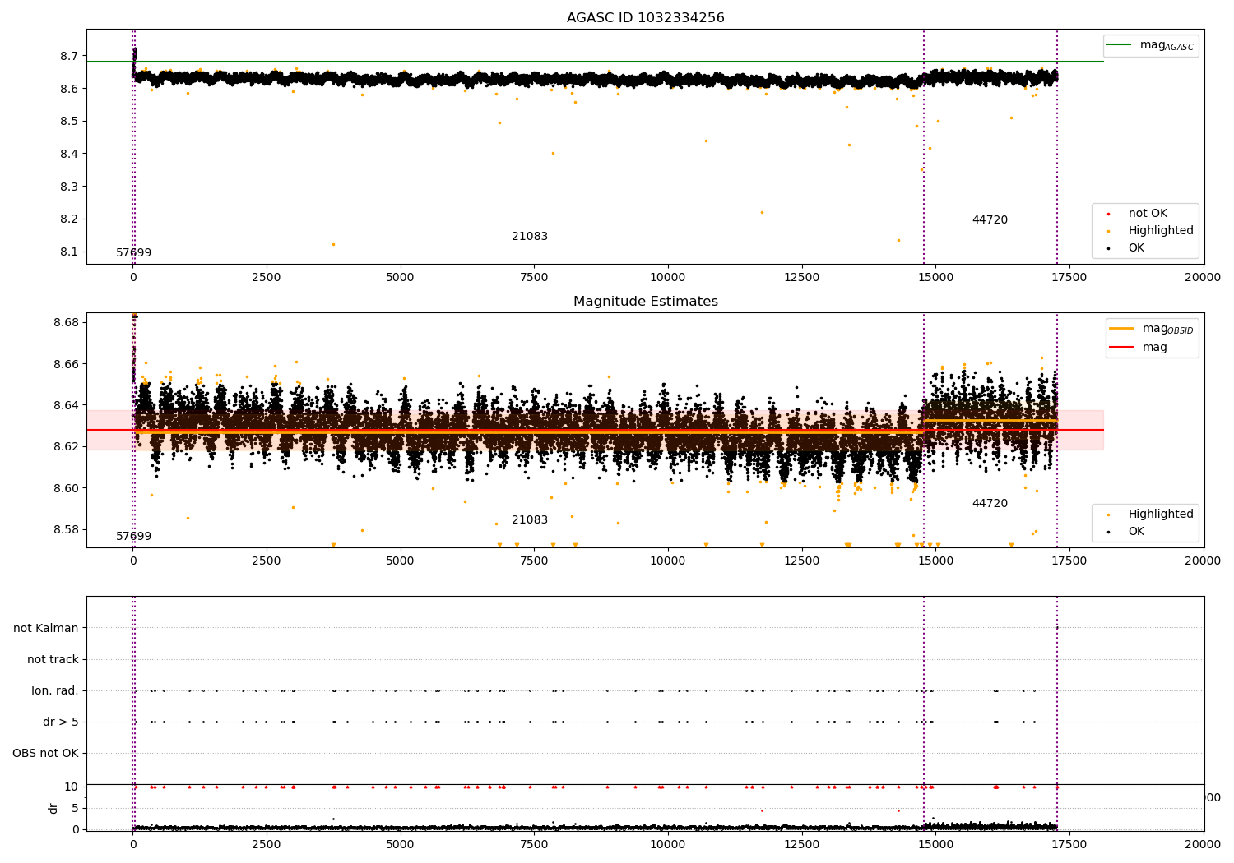
Task: Click the "8.58" y-axis tick label
Action: [67, 530]
